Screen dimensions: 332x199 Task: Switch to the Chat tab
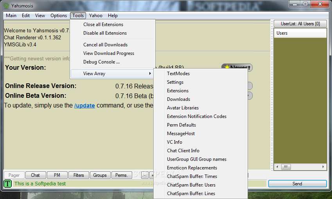[x=35, y=175]
